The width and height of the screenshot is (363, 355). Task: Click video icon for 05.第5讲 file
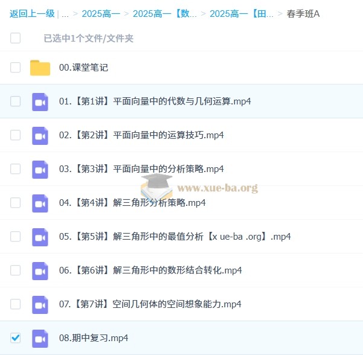point(40,237)
